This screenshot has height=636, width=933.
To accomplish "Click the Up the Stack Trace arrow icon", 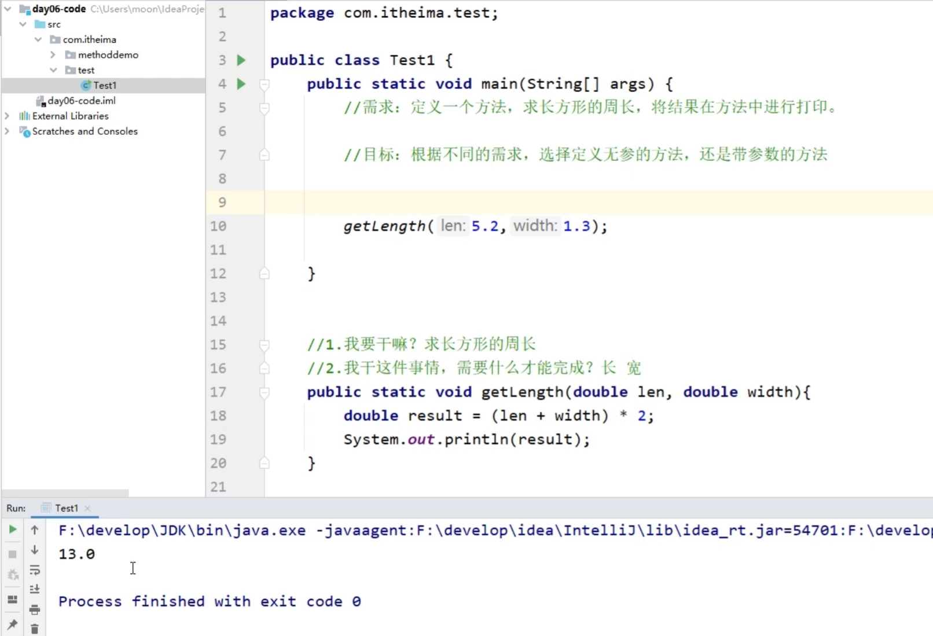I will (x=35, y=530).
